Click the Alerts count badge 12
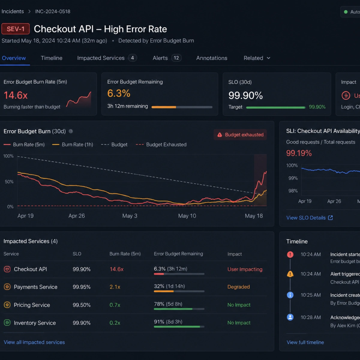 (176, 58)
